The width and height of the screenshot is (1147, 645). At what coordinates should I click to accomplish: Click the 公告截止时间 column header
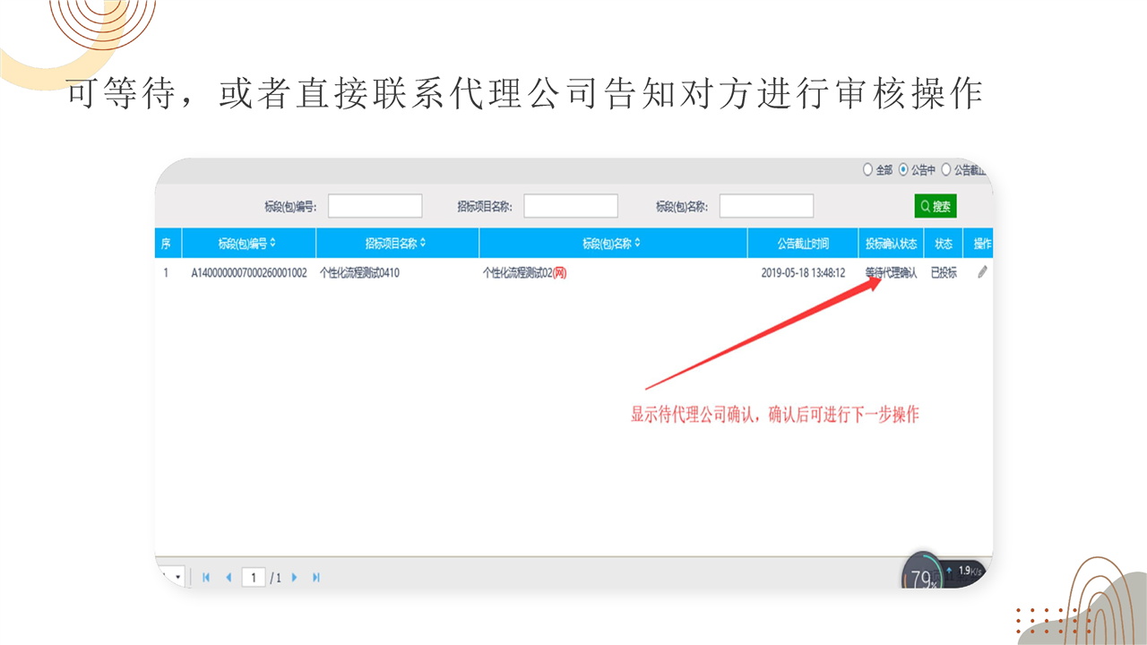click(802, 244)
